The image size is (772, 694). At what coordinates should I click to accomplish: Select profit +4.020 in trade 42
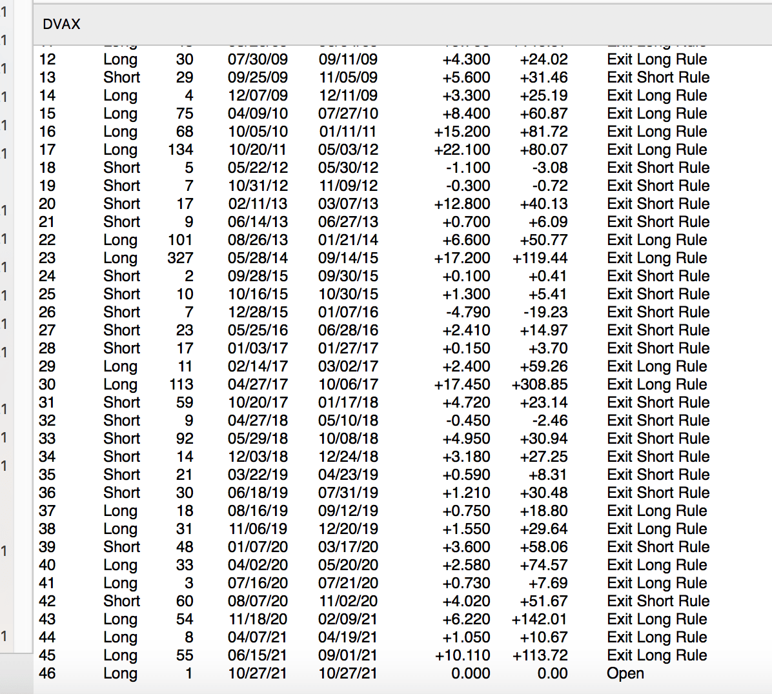tap(466, 601)
